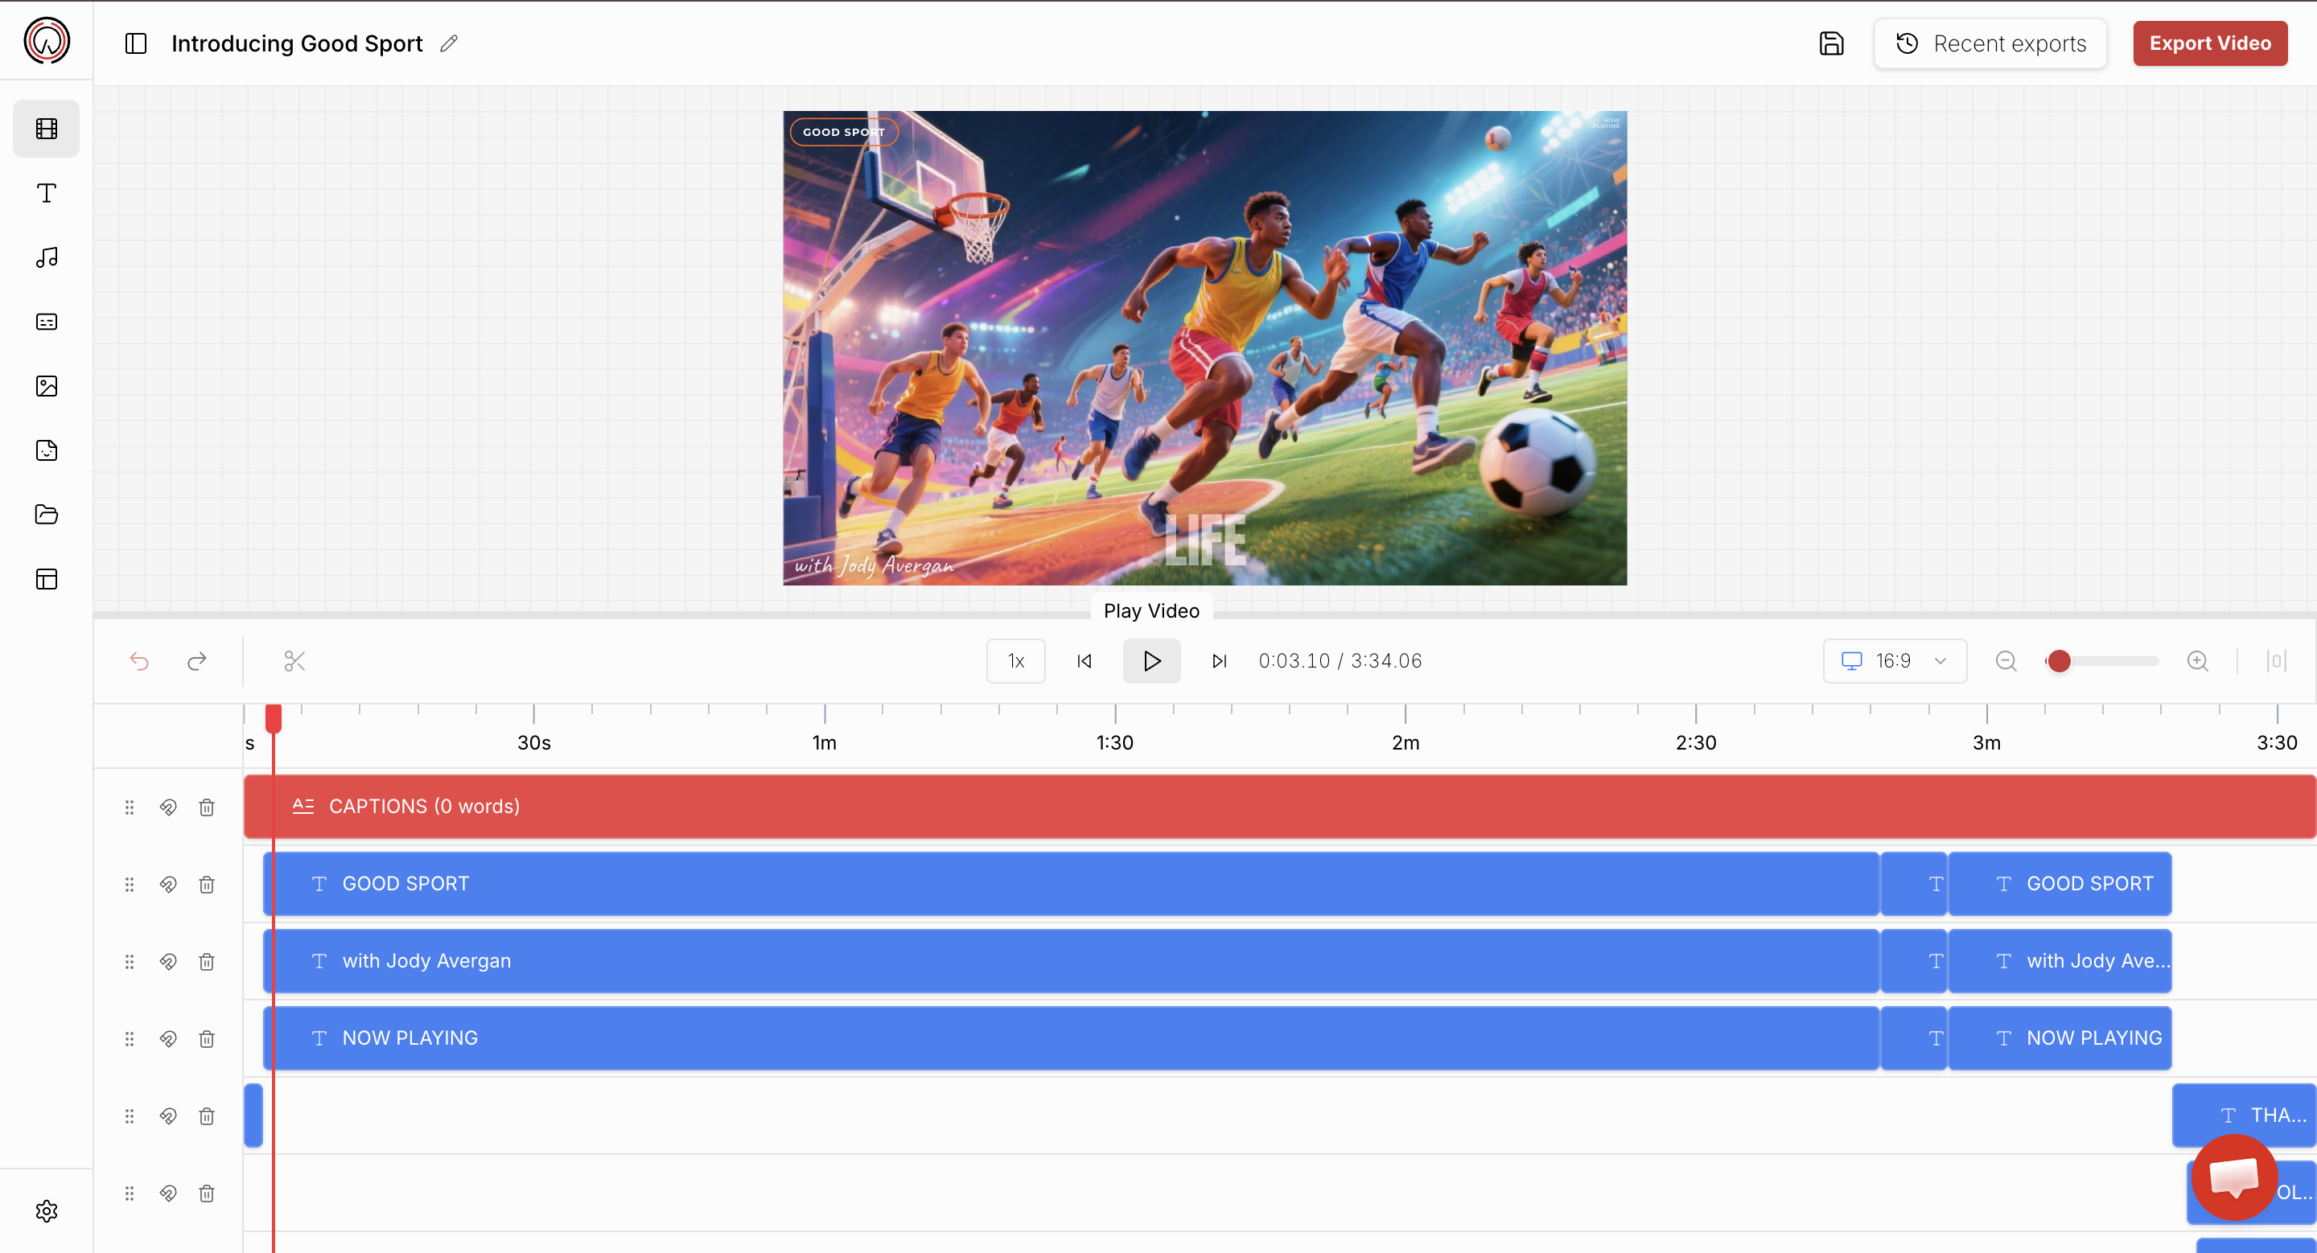Select second NOW PLAYING clip
2317x1253 pixels.
click(2060, 1038)
